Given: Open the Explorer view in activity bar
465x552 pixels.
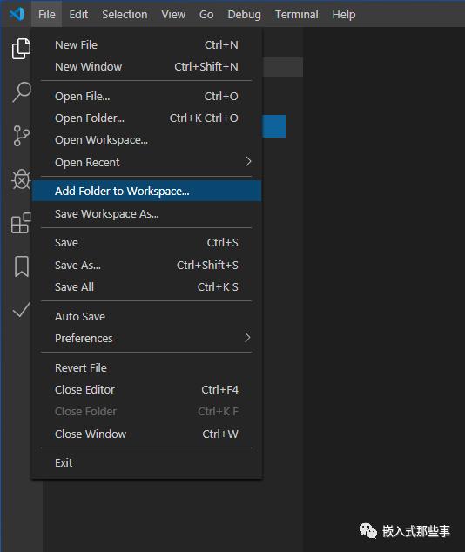Looking at the screenshot, I should [x=21, y=49].
